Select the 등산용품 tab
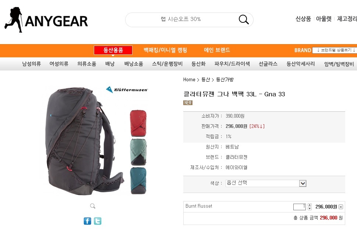The image size is (357, 236). [113, 50]
